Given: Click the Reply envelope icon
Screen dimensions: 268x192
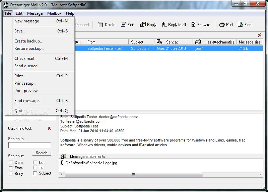Looking at the screenshot, I should (x=143, y=24).
